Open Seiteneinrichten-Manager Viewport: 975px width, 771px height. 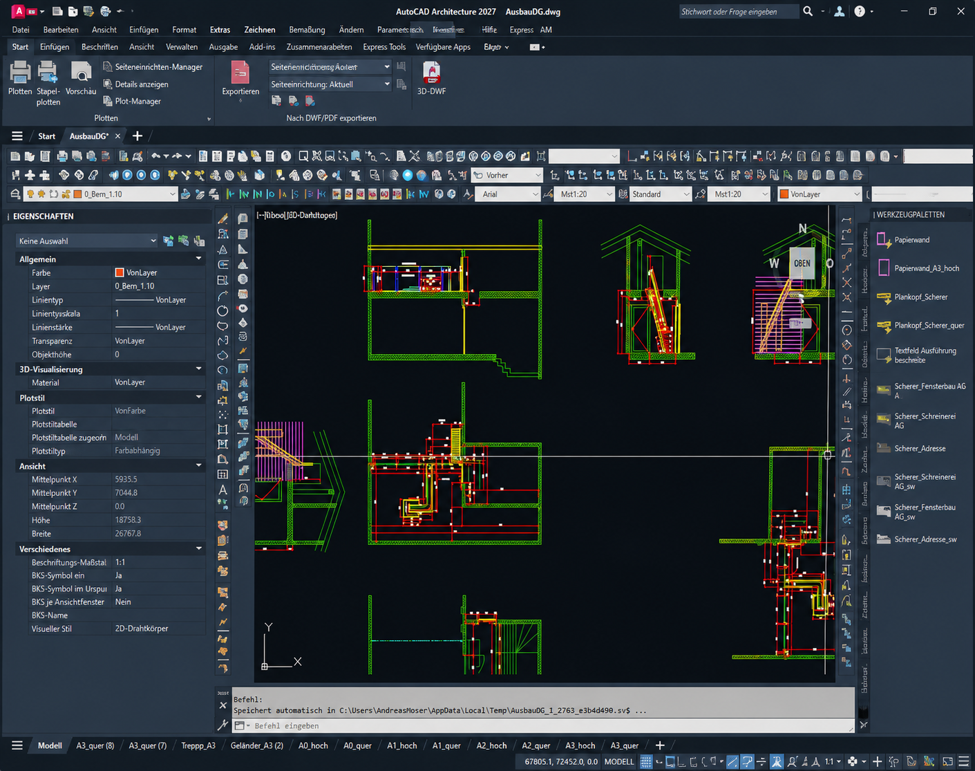click(153, 67)
